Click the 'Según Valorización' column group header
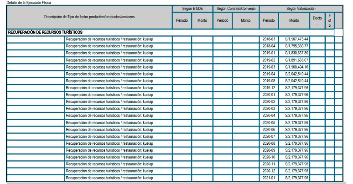353x184 pixels. (x=296, y=8)
